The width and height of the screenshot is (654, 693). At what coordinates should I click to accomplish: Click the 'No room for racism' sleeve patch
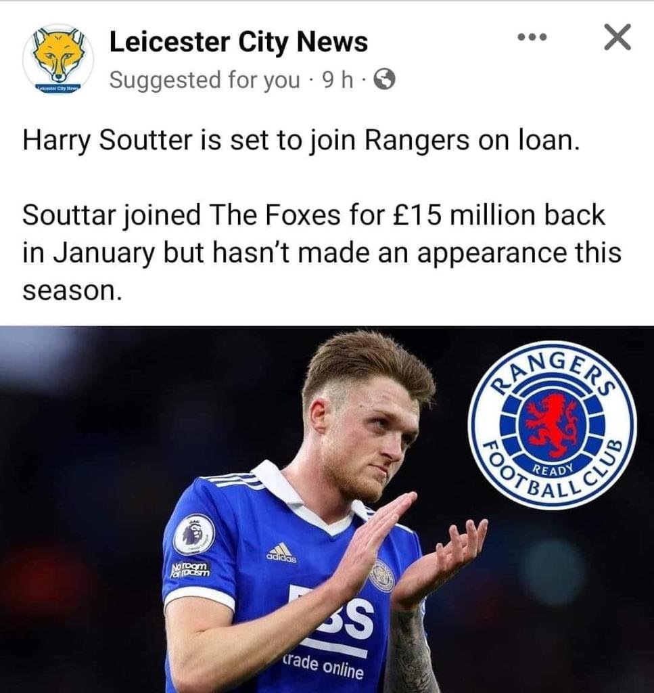click(x=190, y=570)
